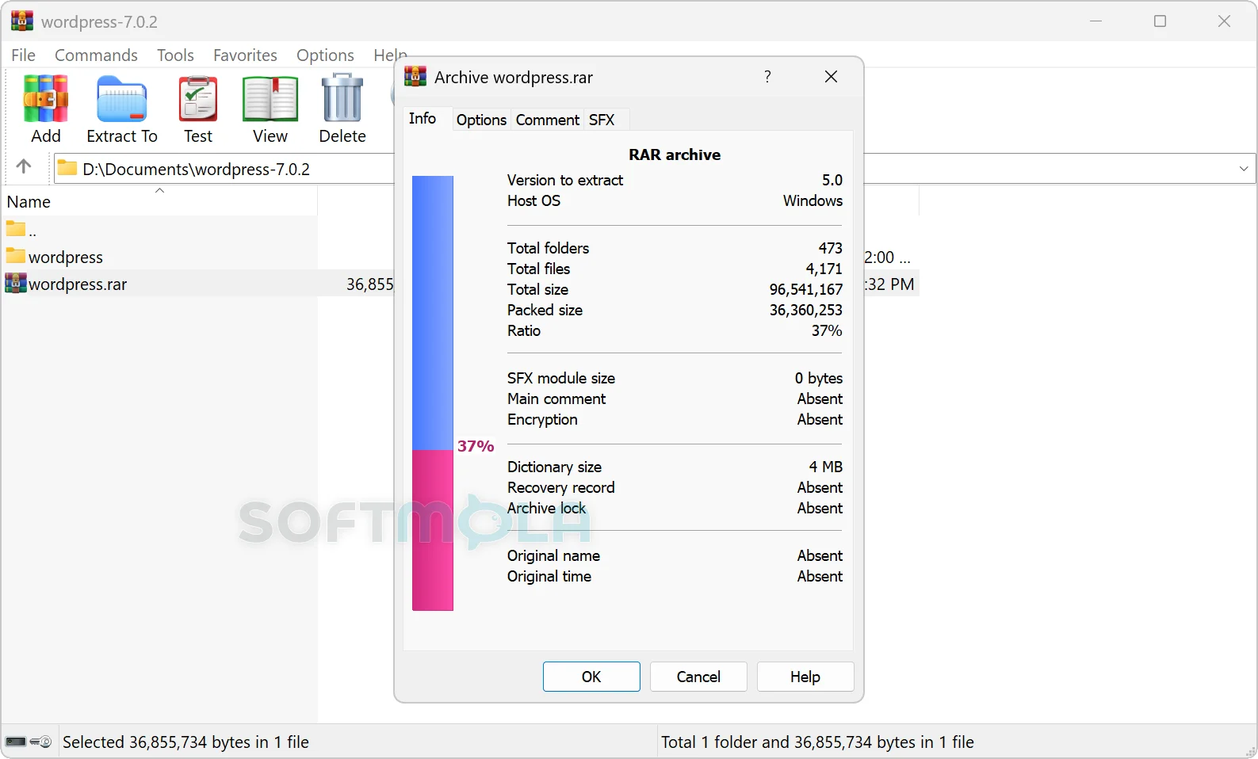Click the WinRAR icon in dialog title

(415, 77)
